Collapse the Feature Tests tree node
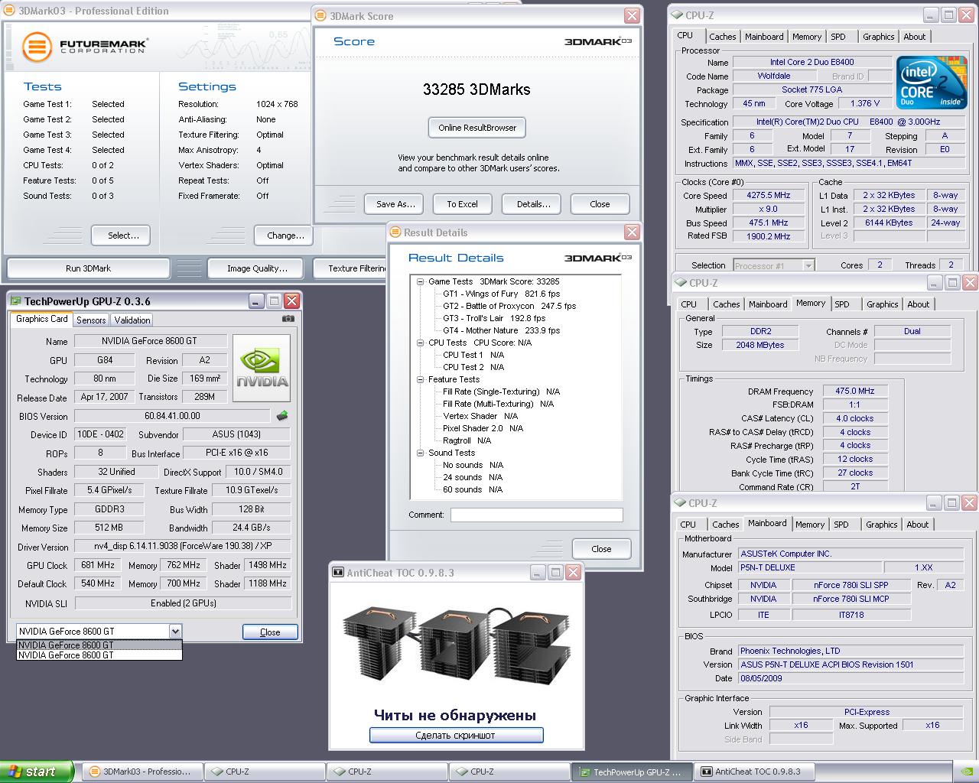Image resolution: width=979 pixels, height=783 pixels. pyautogui.click(x=420, y=379)
